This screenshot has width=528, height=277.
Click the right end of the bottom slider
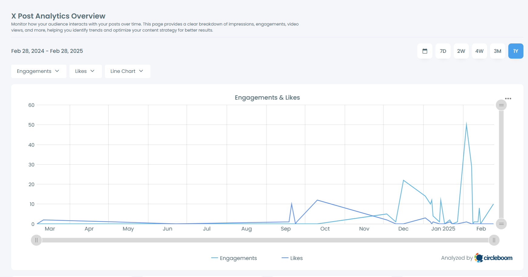[493, 240]
